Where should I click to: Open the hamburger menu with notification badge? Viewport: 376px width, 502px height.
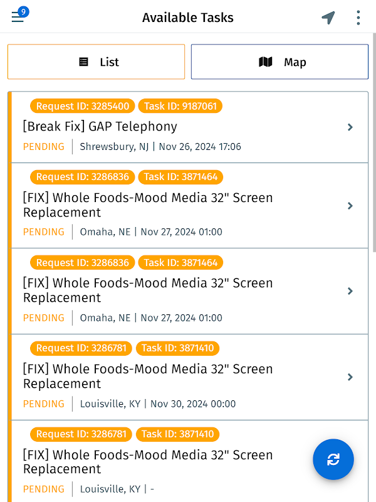point(18,17)
